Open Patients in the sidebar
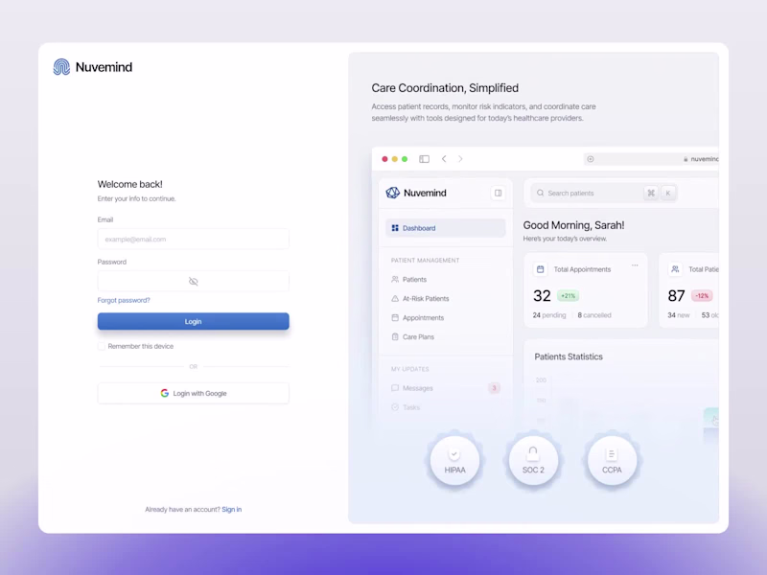This screenshot has height=575, width=767. [445, 279]
